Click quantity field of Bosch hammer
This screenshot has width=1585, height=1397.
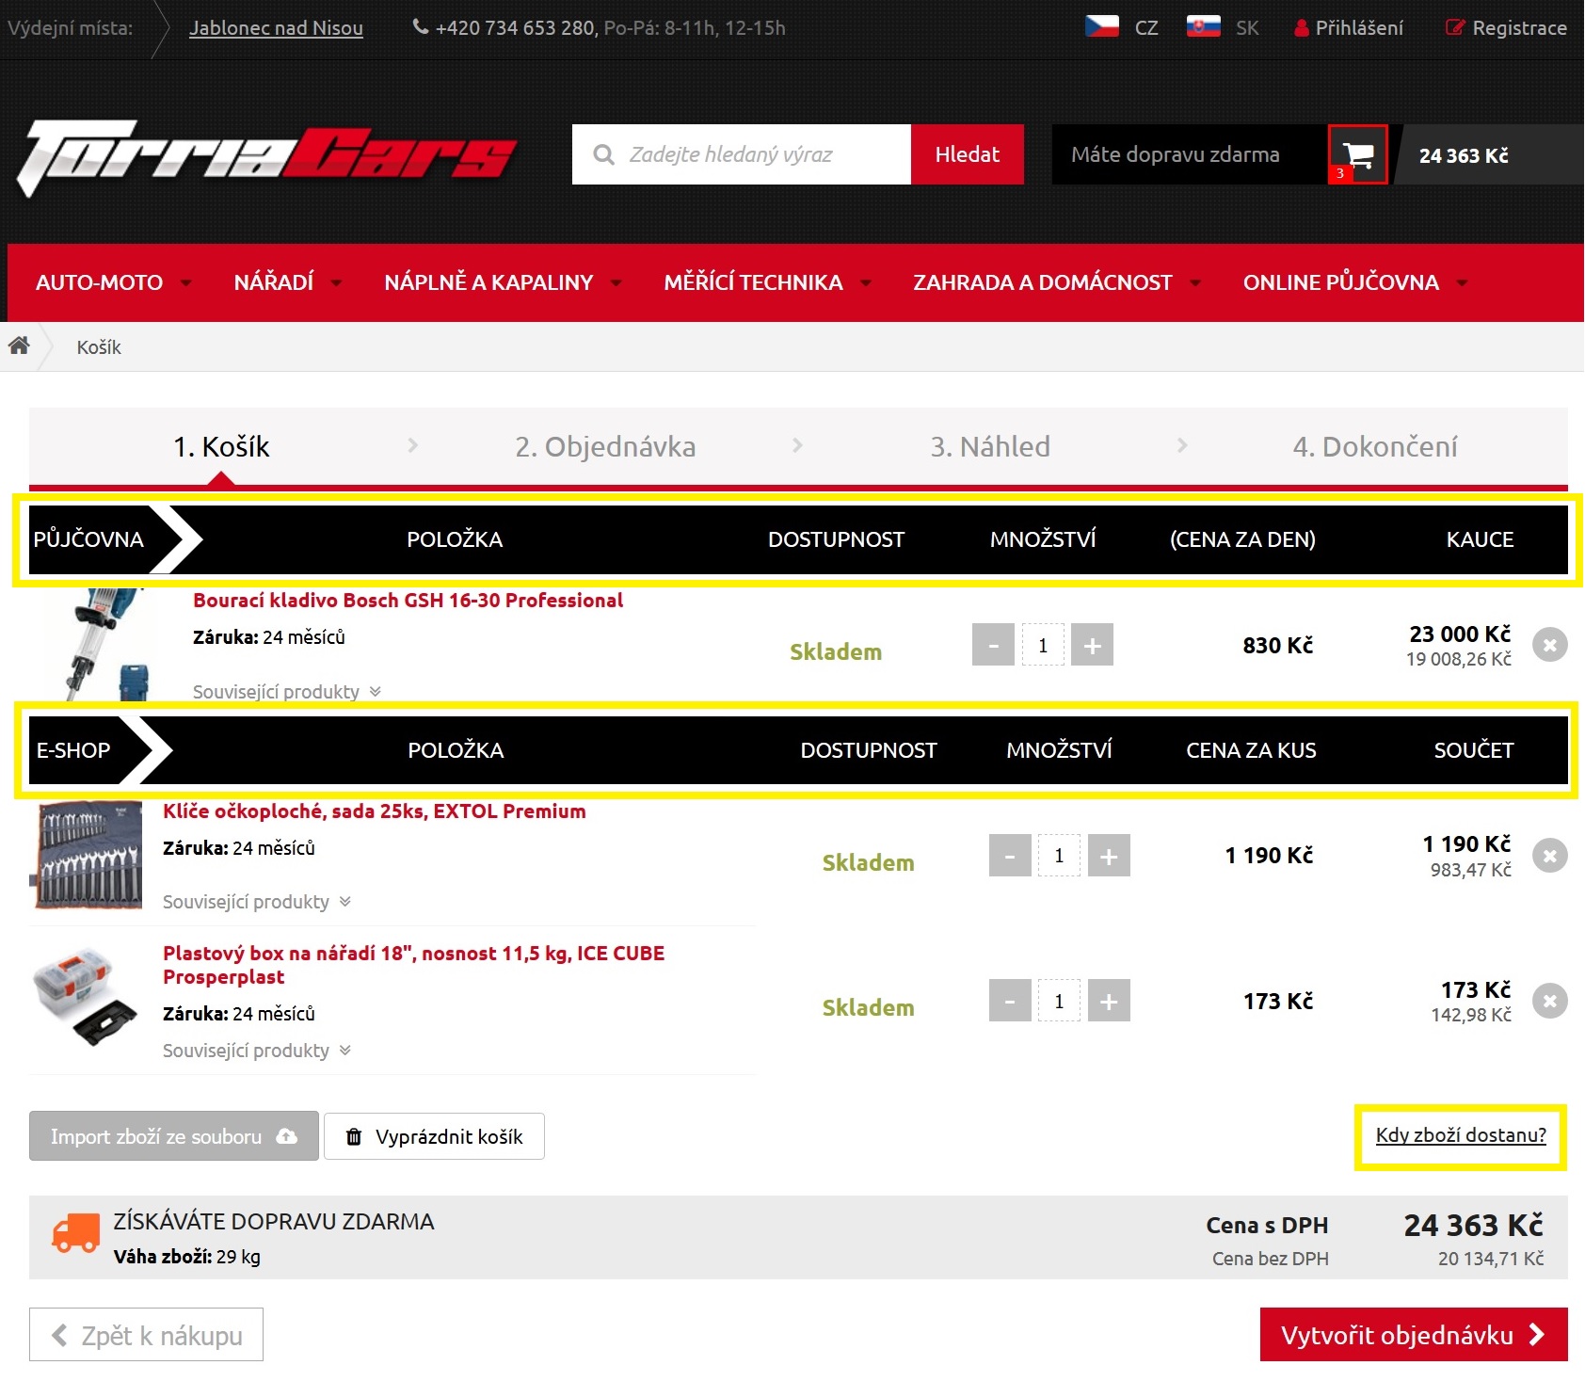pos(1043,645)
